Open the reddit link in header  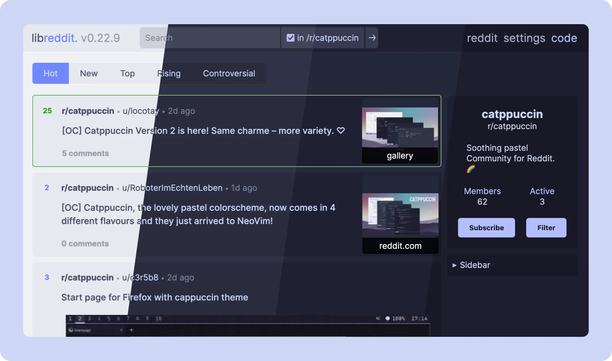coord(482,38)
